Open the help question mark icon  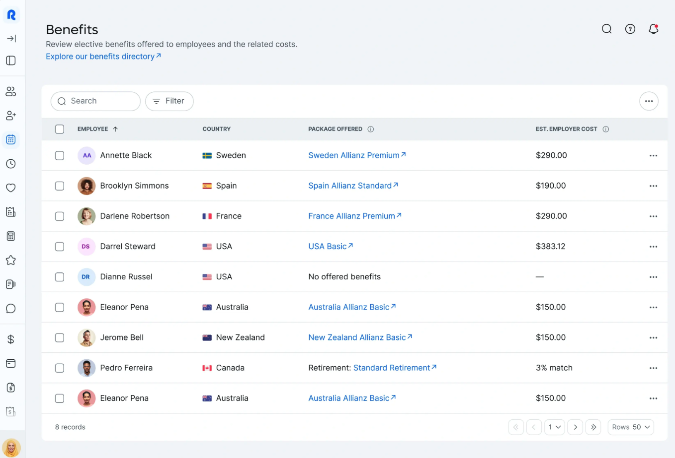[630, 29]
